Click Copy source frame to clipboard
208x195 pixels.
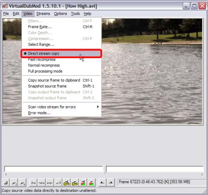pos(61,80)
